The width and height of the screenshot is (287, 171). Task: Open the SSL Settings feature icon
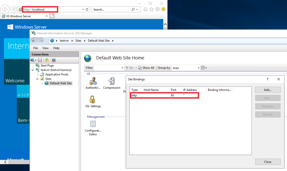(93, 100)
